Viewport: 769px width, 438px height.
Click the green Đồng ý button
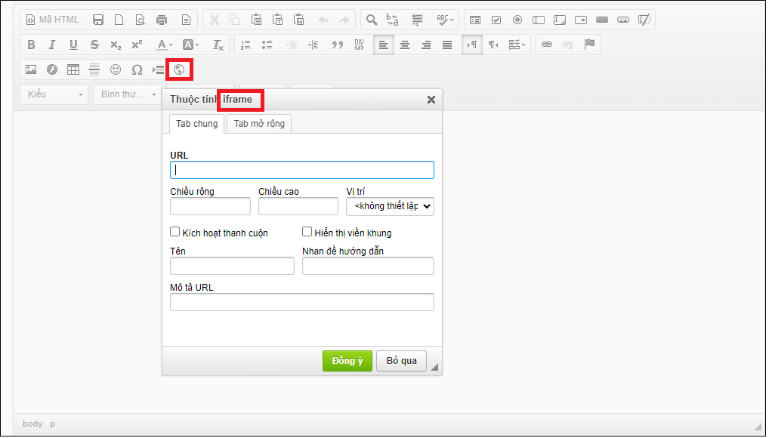(x=347, y=361)
